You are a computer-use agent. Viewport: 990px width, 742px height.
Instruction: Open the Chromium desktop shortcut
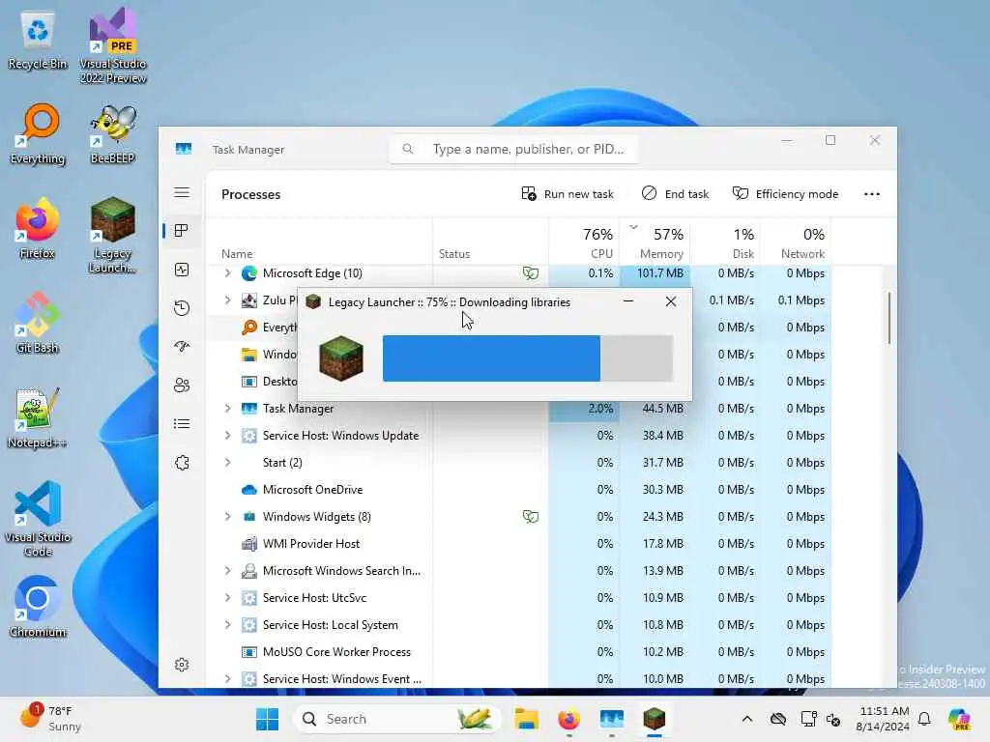[38, 608]
